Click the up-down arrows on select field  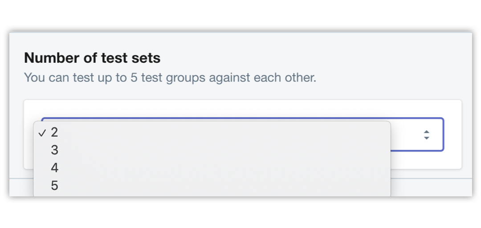[426, 135]
